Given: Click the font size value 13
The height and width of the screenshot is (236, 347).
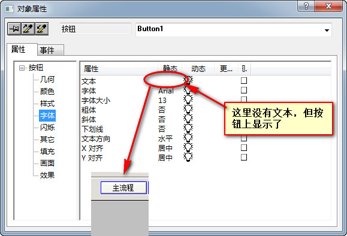Looking at the screenshot, I should coord(162,101).
